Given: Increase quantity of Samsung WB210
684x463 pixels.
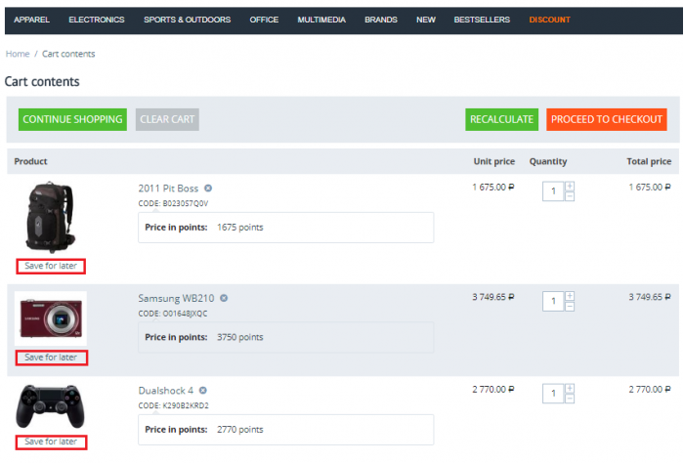Looking at the screenshot, I should (570, 296).
